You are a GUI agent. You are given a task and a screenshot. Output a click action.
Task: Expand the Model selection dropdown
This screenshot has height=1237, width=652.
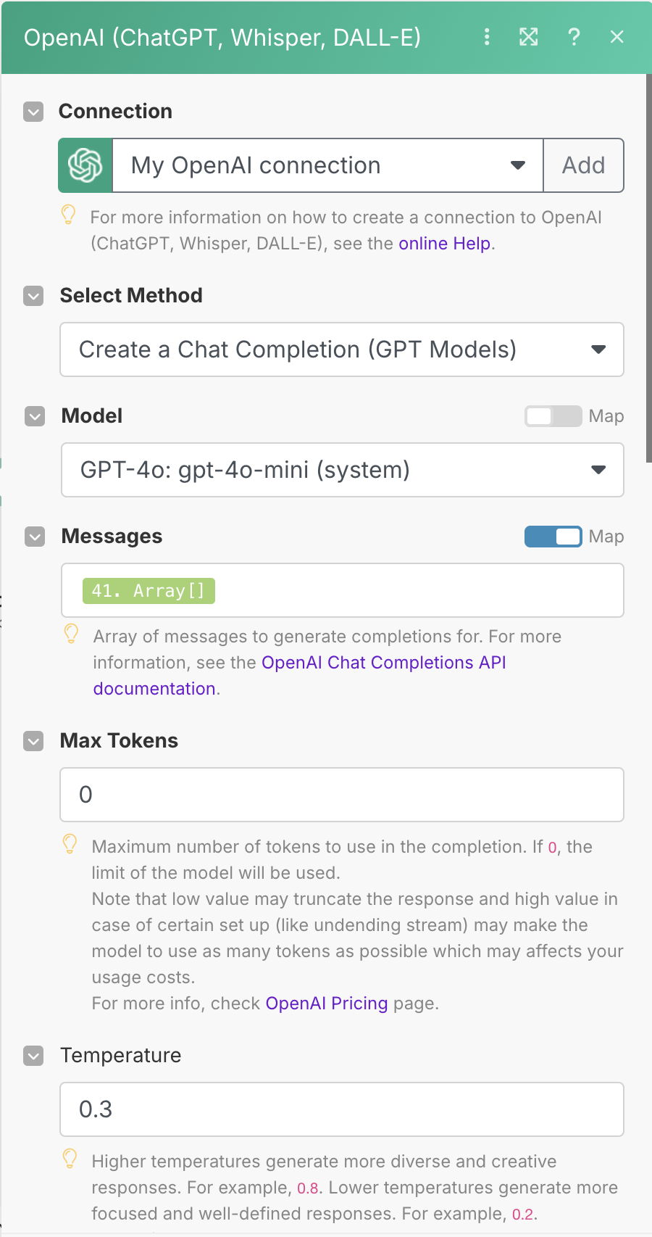pos(342,470)
